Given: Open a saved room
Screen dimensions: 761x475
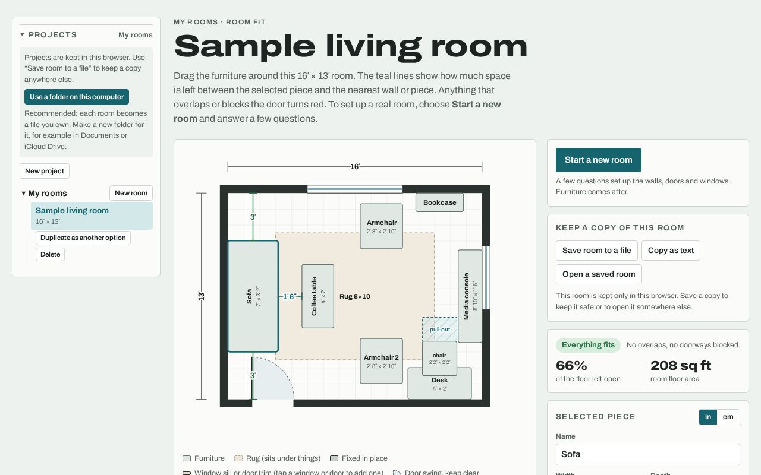Looking at the screenshot, I should coord(599,274).
